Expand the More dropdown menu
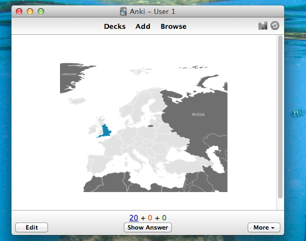 (264, 227)
